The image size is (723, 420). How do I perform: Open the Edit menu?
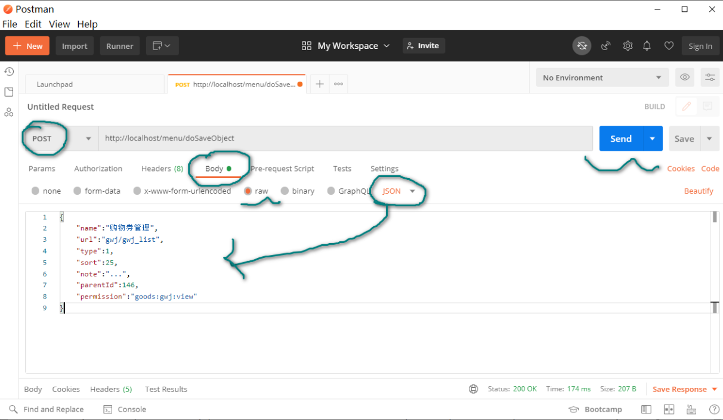33,24
